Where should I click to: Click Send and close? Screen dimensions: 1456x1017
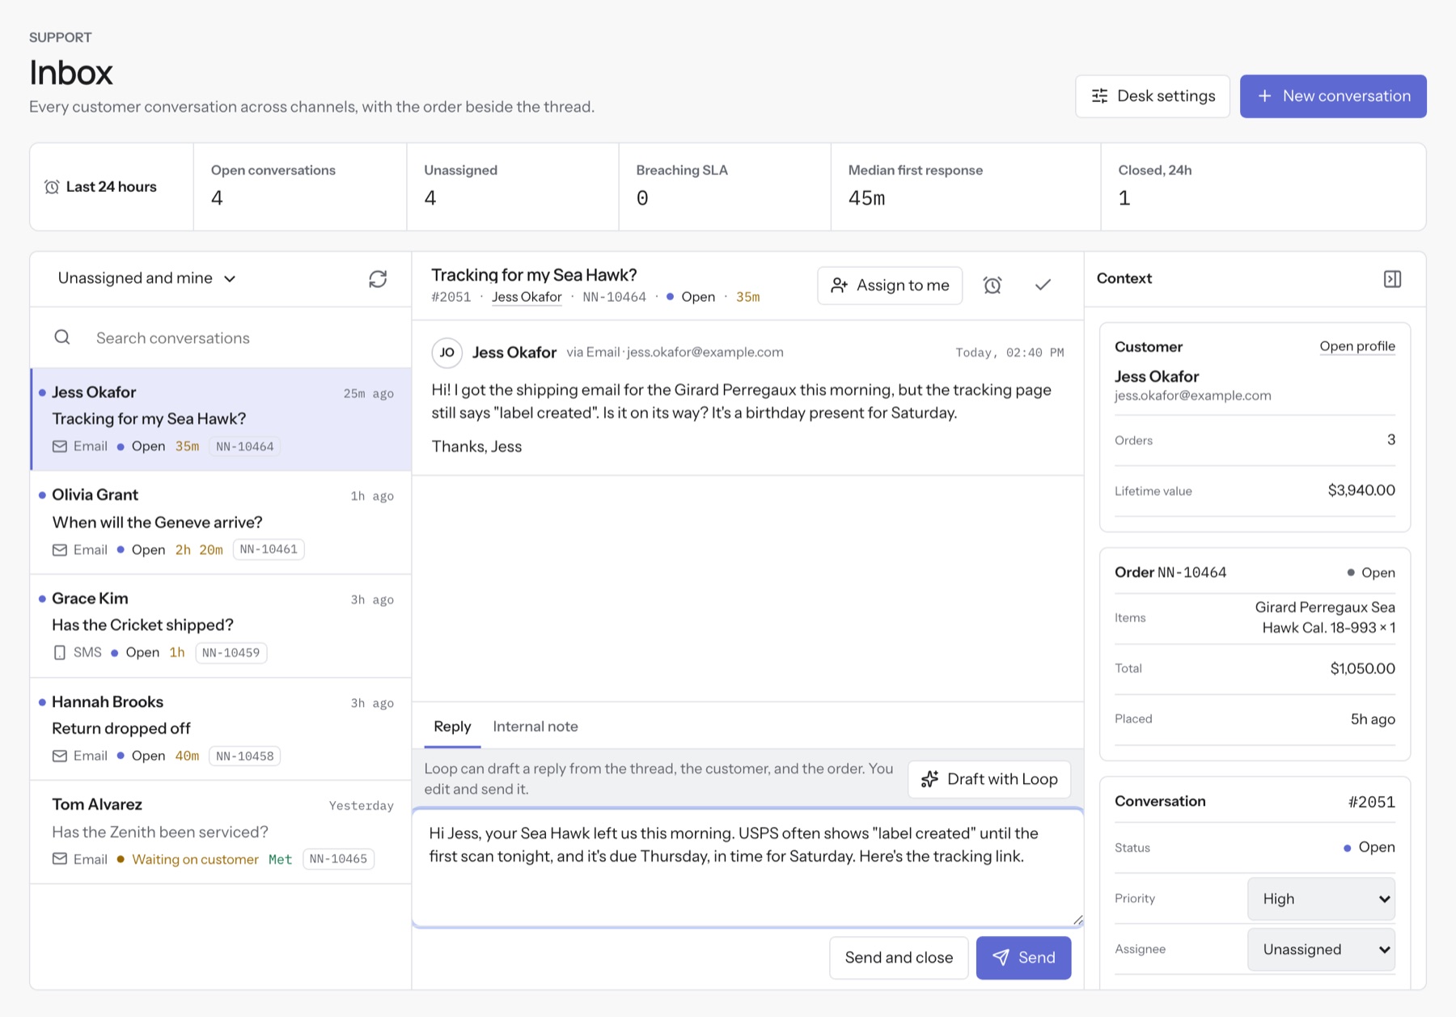tap(899, 958)
